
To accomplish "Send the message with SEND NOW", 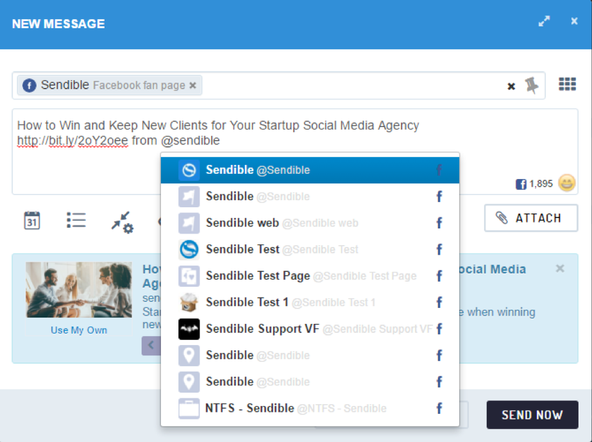I will coord(532,415).
